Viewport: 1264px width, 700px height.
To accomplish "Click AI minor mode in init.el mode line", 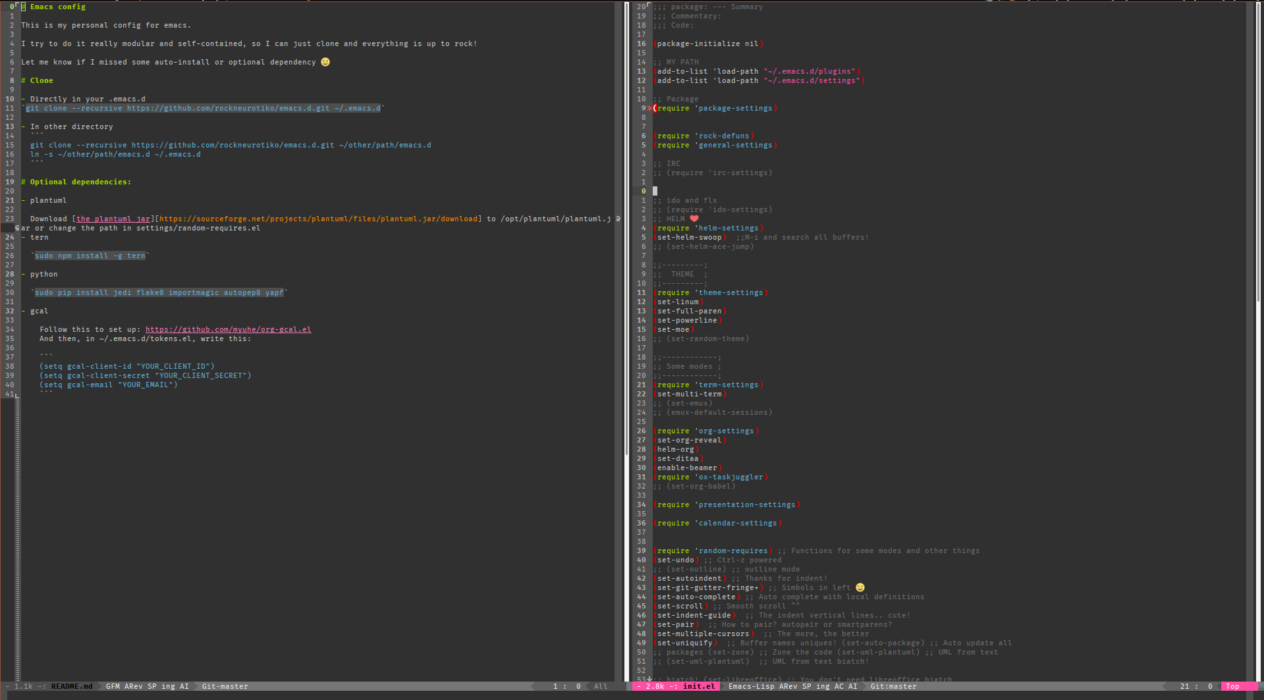I will [853, 686].
